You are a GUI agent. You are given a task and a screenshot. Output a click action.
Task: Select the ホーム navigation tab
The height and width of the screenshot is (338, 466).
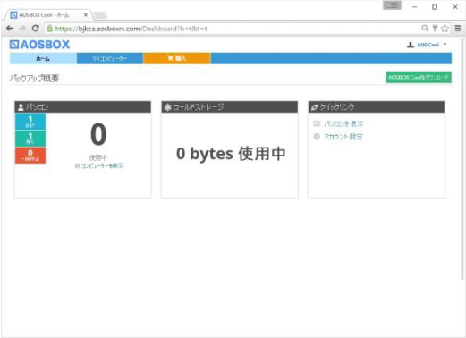43,58
